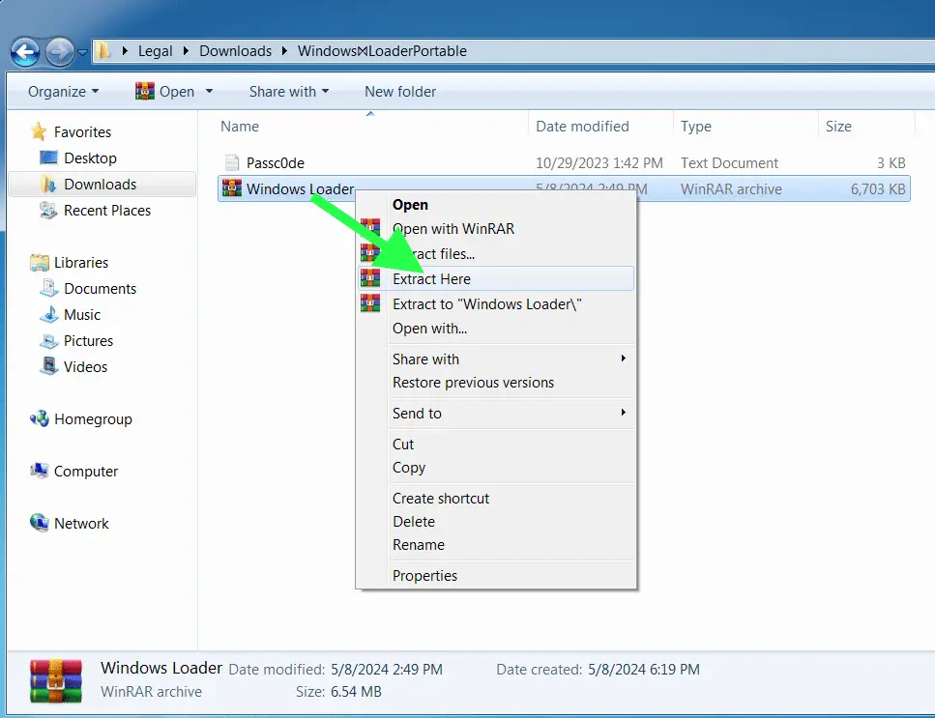Open the Open button's dropdown arrow
The width and height of the screenshot is (935, 718).
(x=209, y=91)
